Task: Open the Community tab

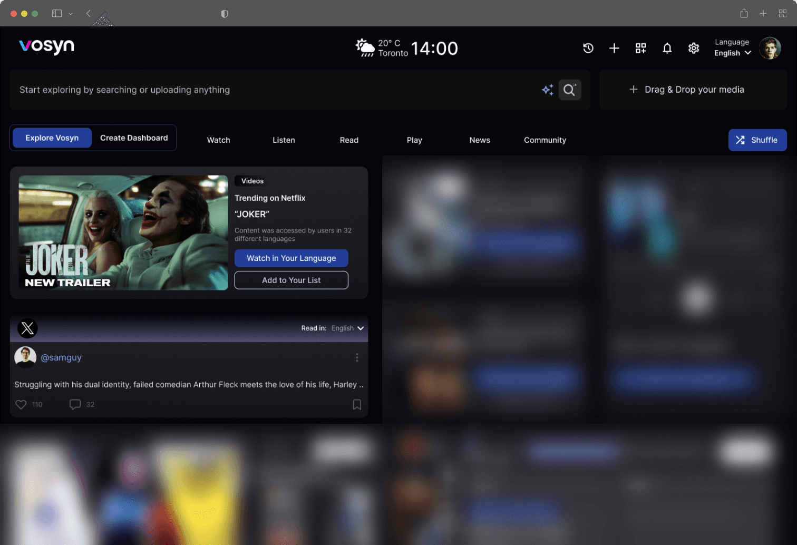Action: point(545,140)
